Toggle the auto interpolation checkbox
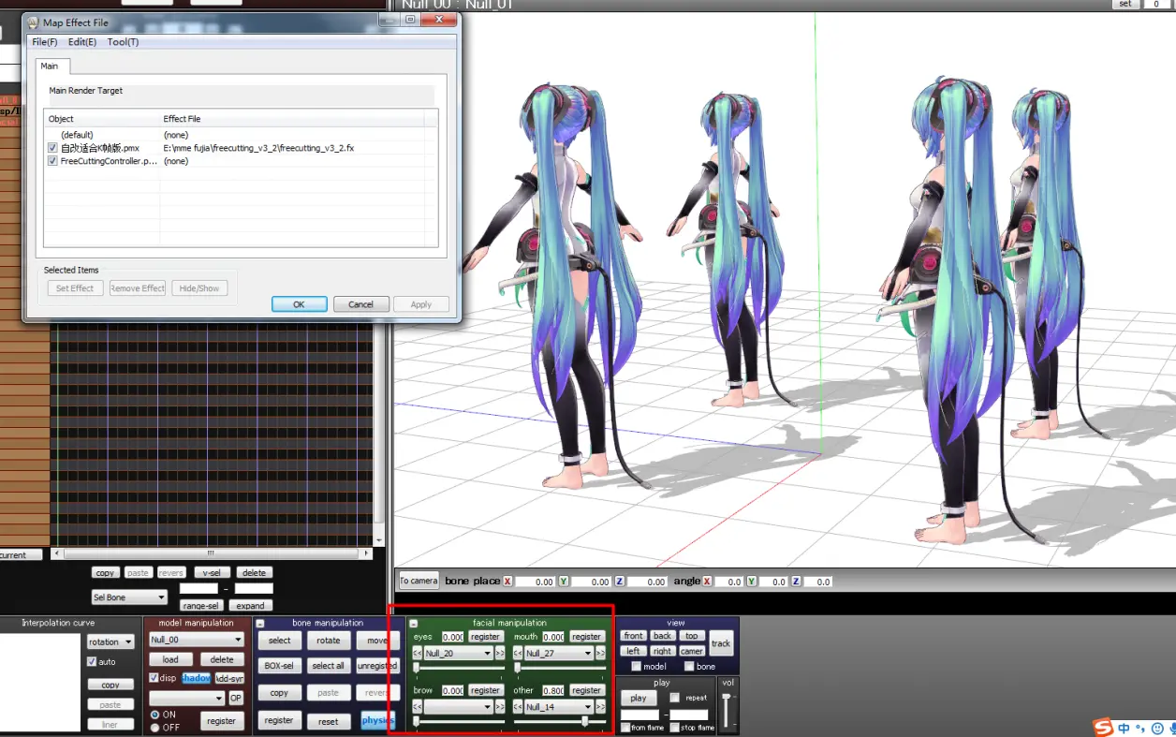Viewport: 1176px width, 737px height. coord(92,661)
